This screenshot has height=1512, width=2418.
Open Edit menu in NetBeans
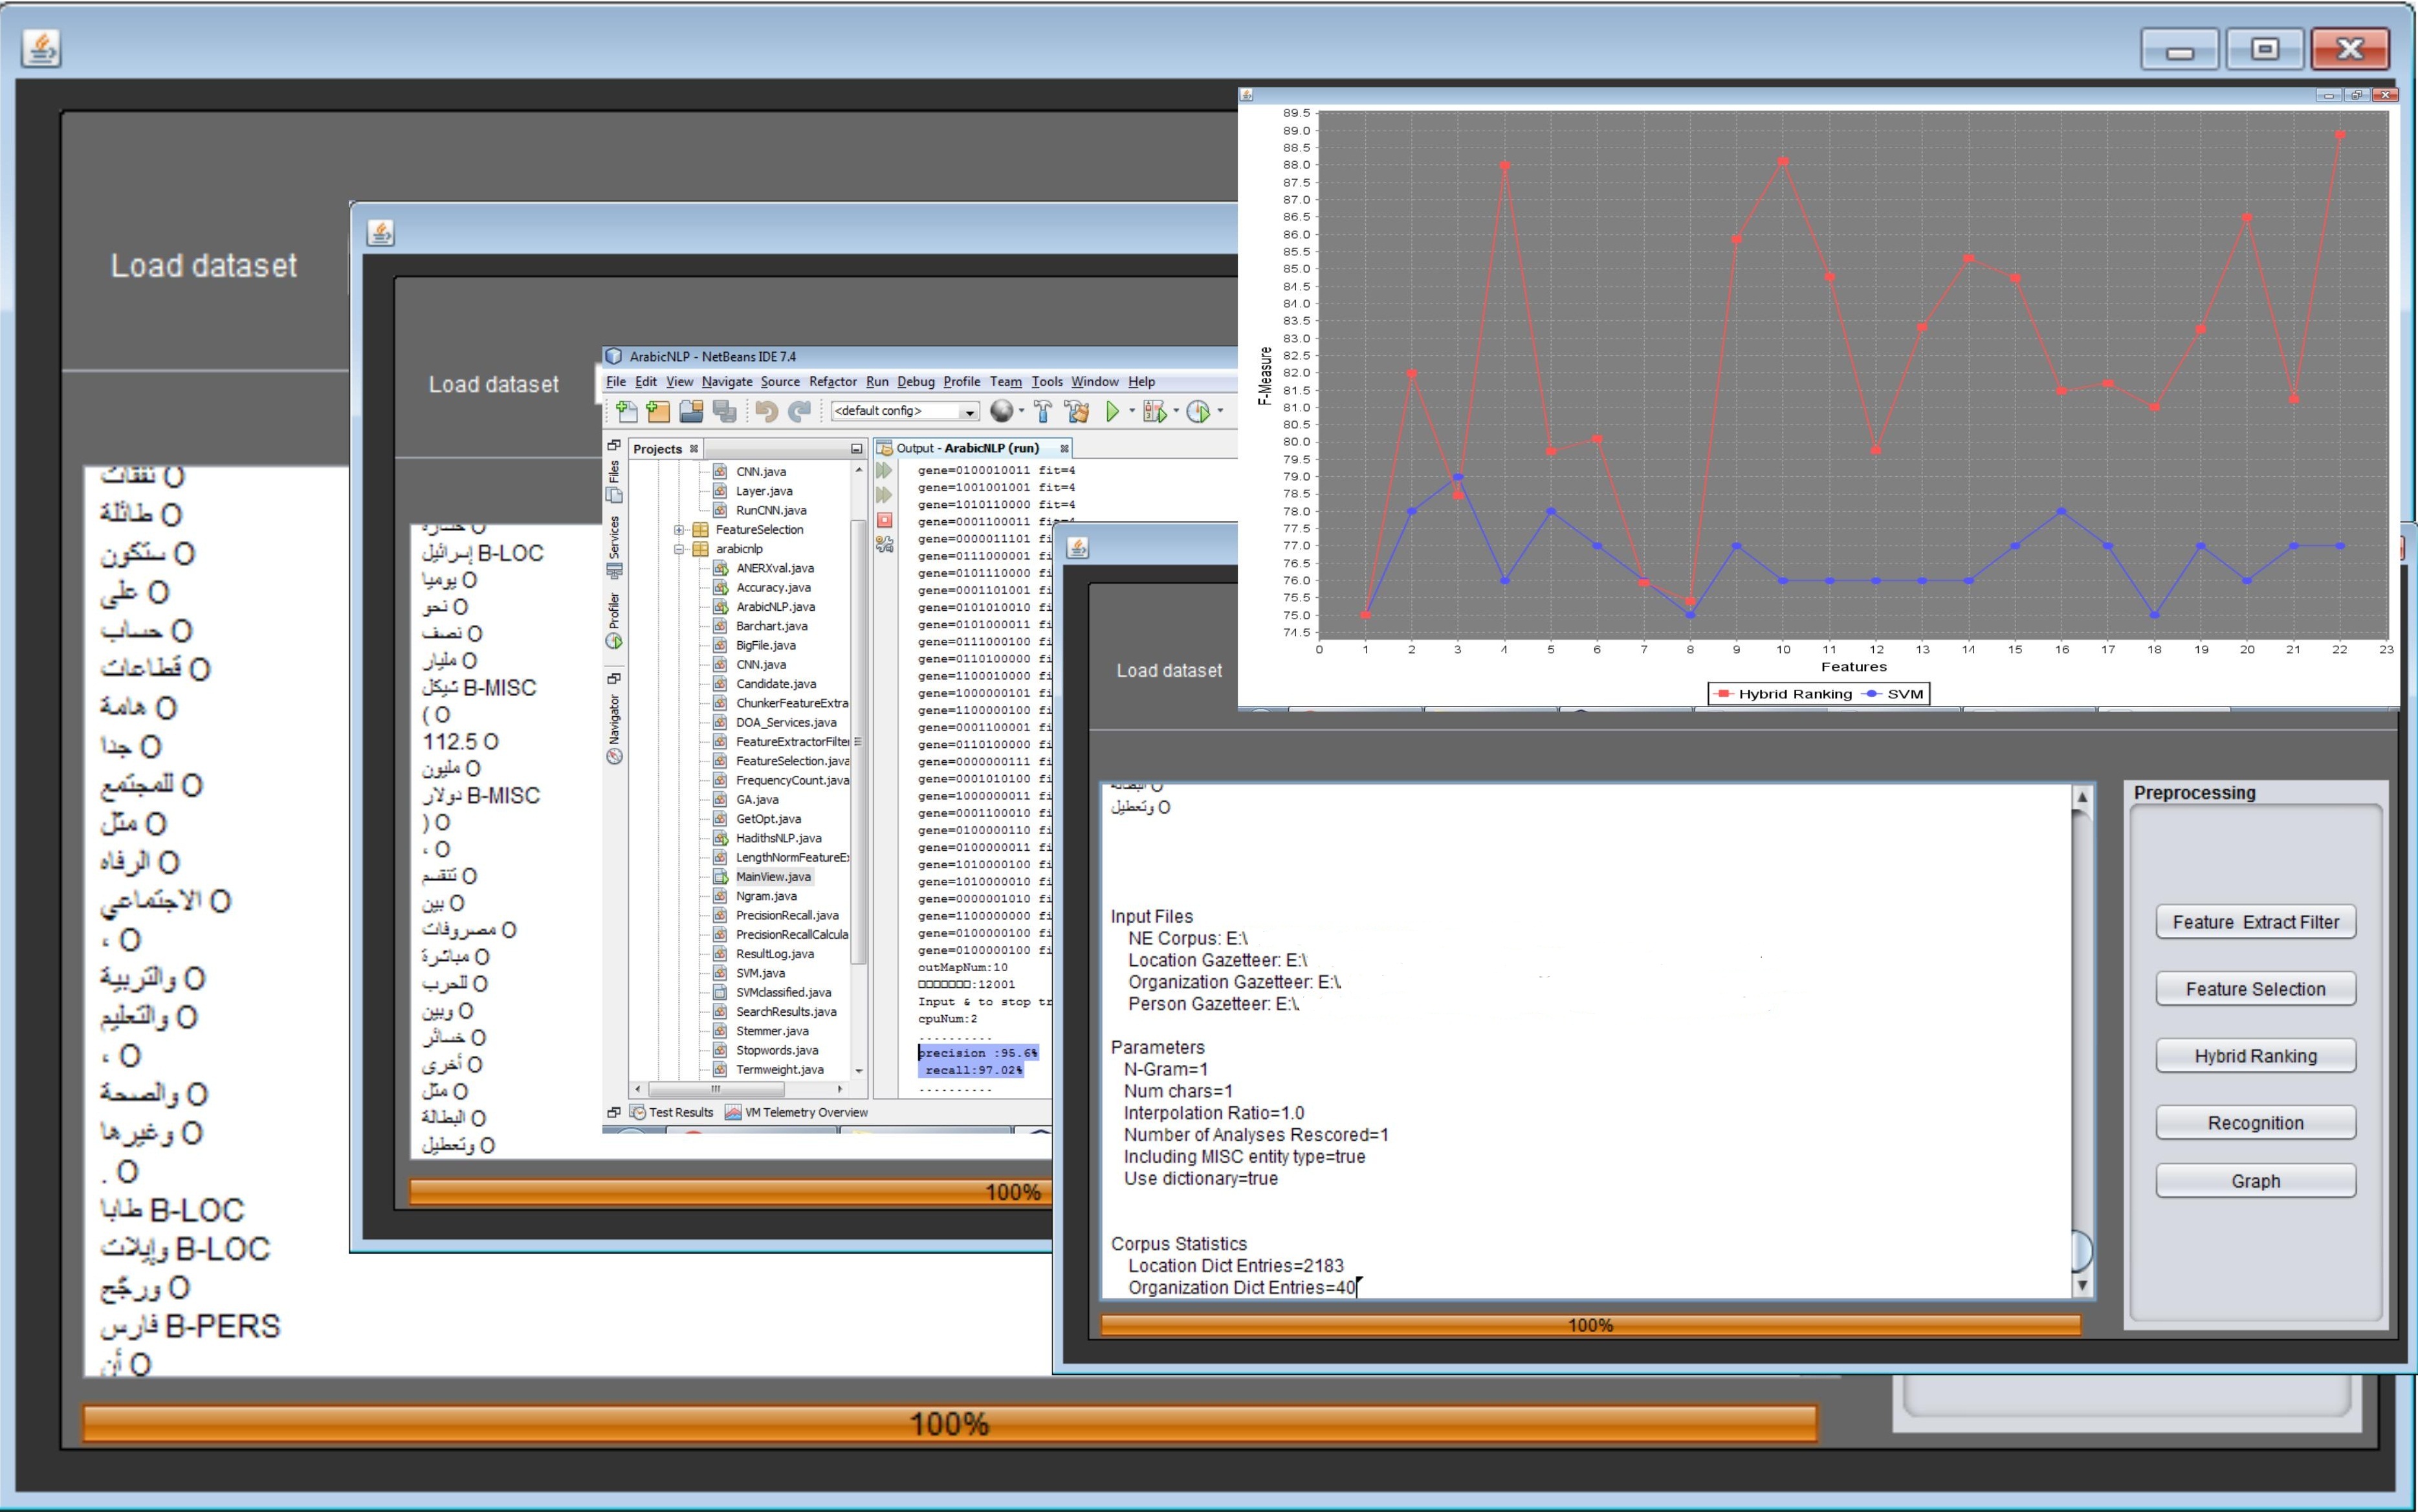(x=646, y=382)
